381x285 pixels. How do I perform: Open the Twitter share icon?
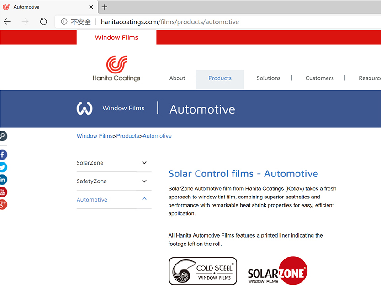pos(3,167)
